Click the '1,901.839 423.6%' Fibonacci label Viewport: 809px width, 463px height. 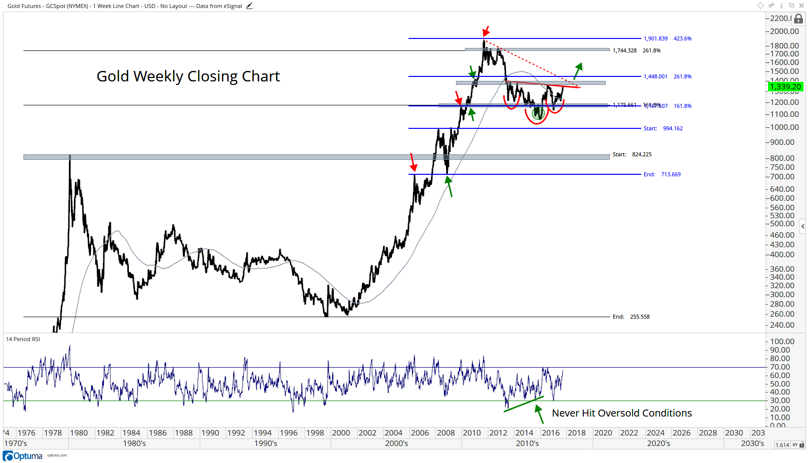pyautogui.click(x=668, y=38)
